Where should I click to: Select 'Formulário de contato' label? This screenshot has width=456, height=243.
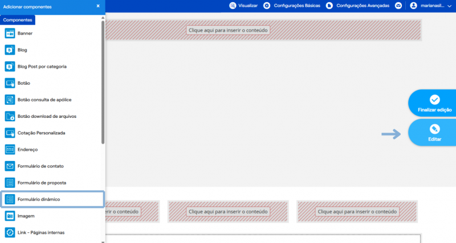40,166
